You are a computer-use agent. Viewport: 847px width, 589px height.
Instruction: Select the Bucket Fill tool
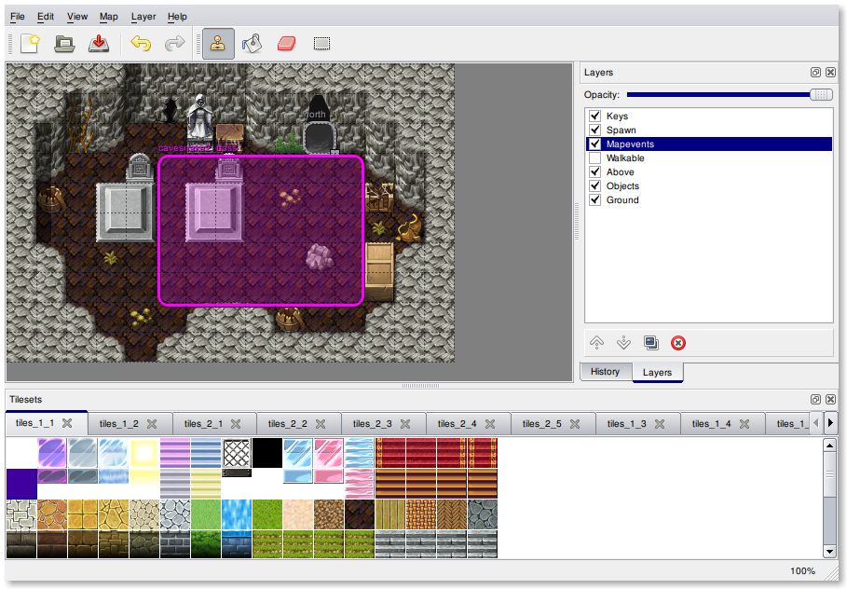coord(252,43)
